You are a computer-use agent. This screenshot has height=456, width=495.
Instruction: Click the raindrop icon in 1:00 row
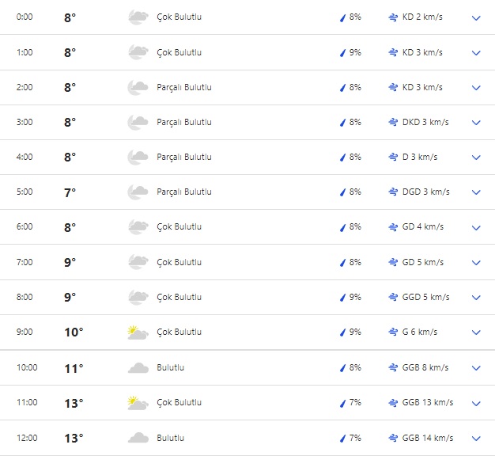pos(342,52)
